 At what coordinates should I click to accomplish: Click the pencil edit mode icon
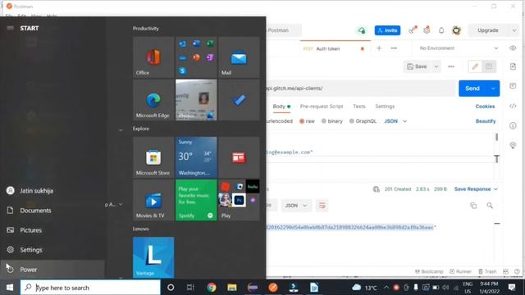(x=475, y=66)
